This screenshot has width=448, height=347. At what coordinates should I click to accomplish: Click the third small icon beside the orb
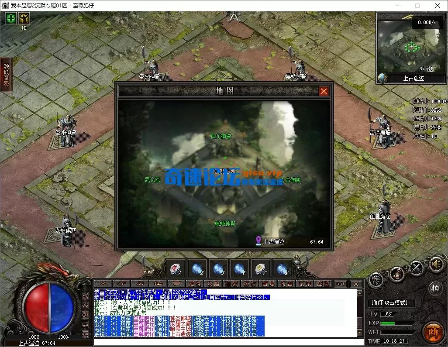85,315
